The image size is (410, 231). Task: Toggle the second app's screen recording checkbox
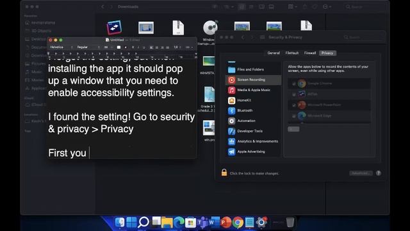pyautogui.click(x=294, y=94)
